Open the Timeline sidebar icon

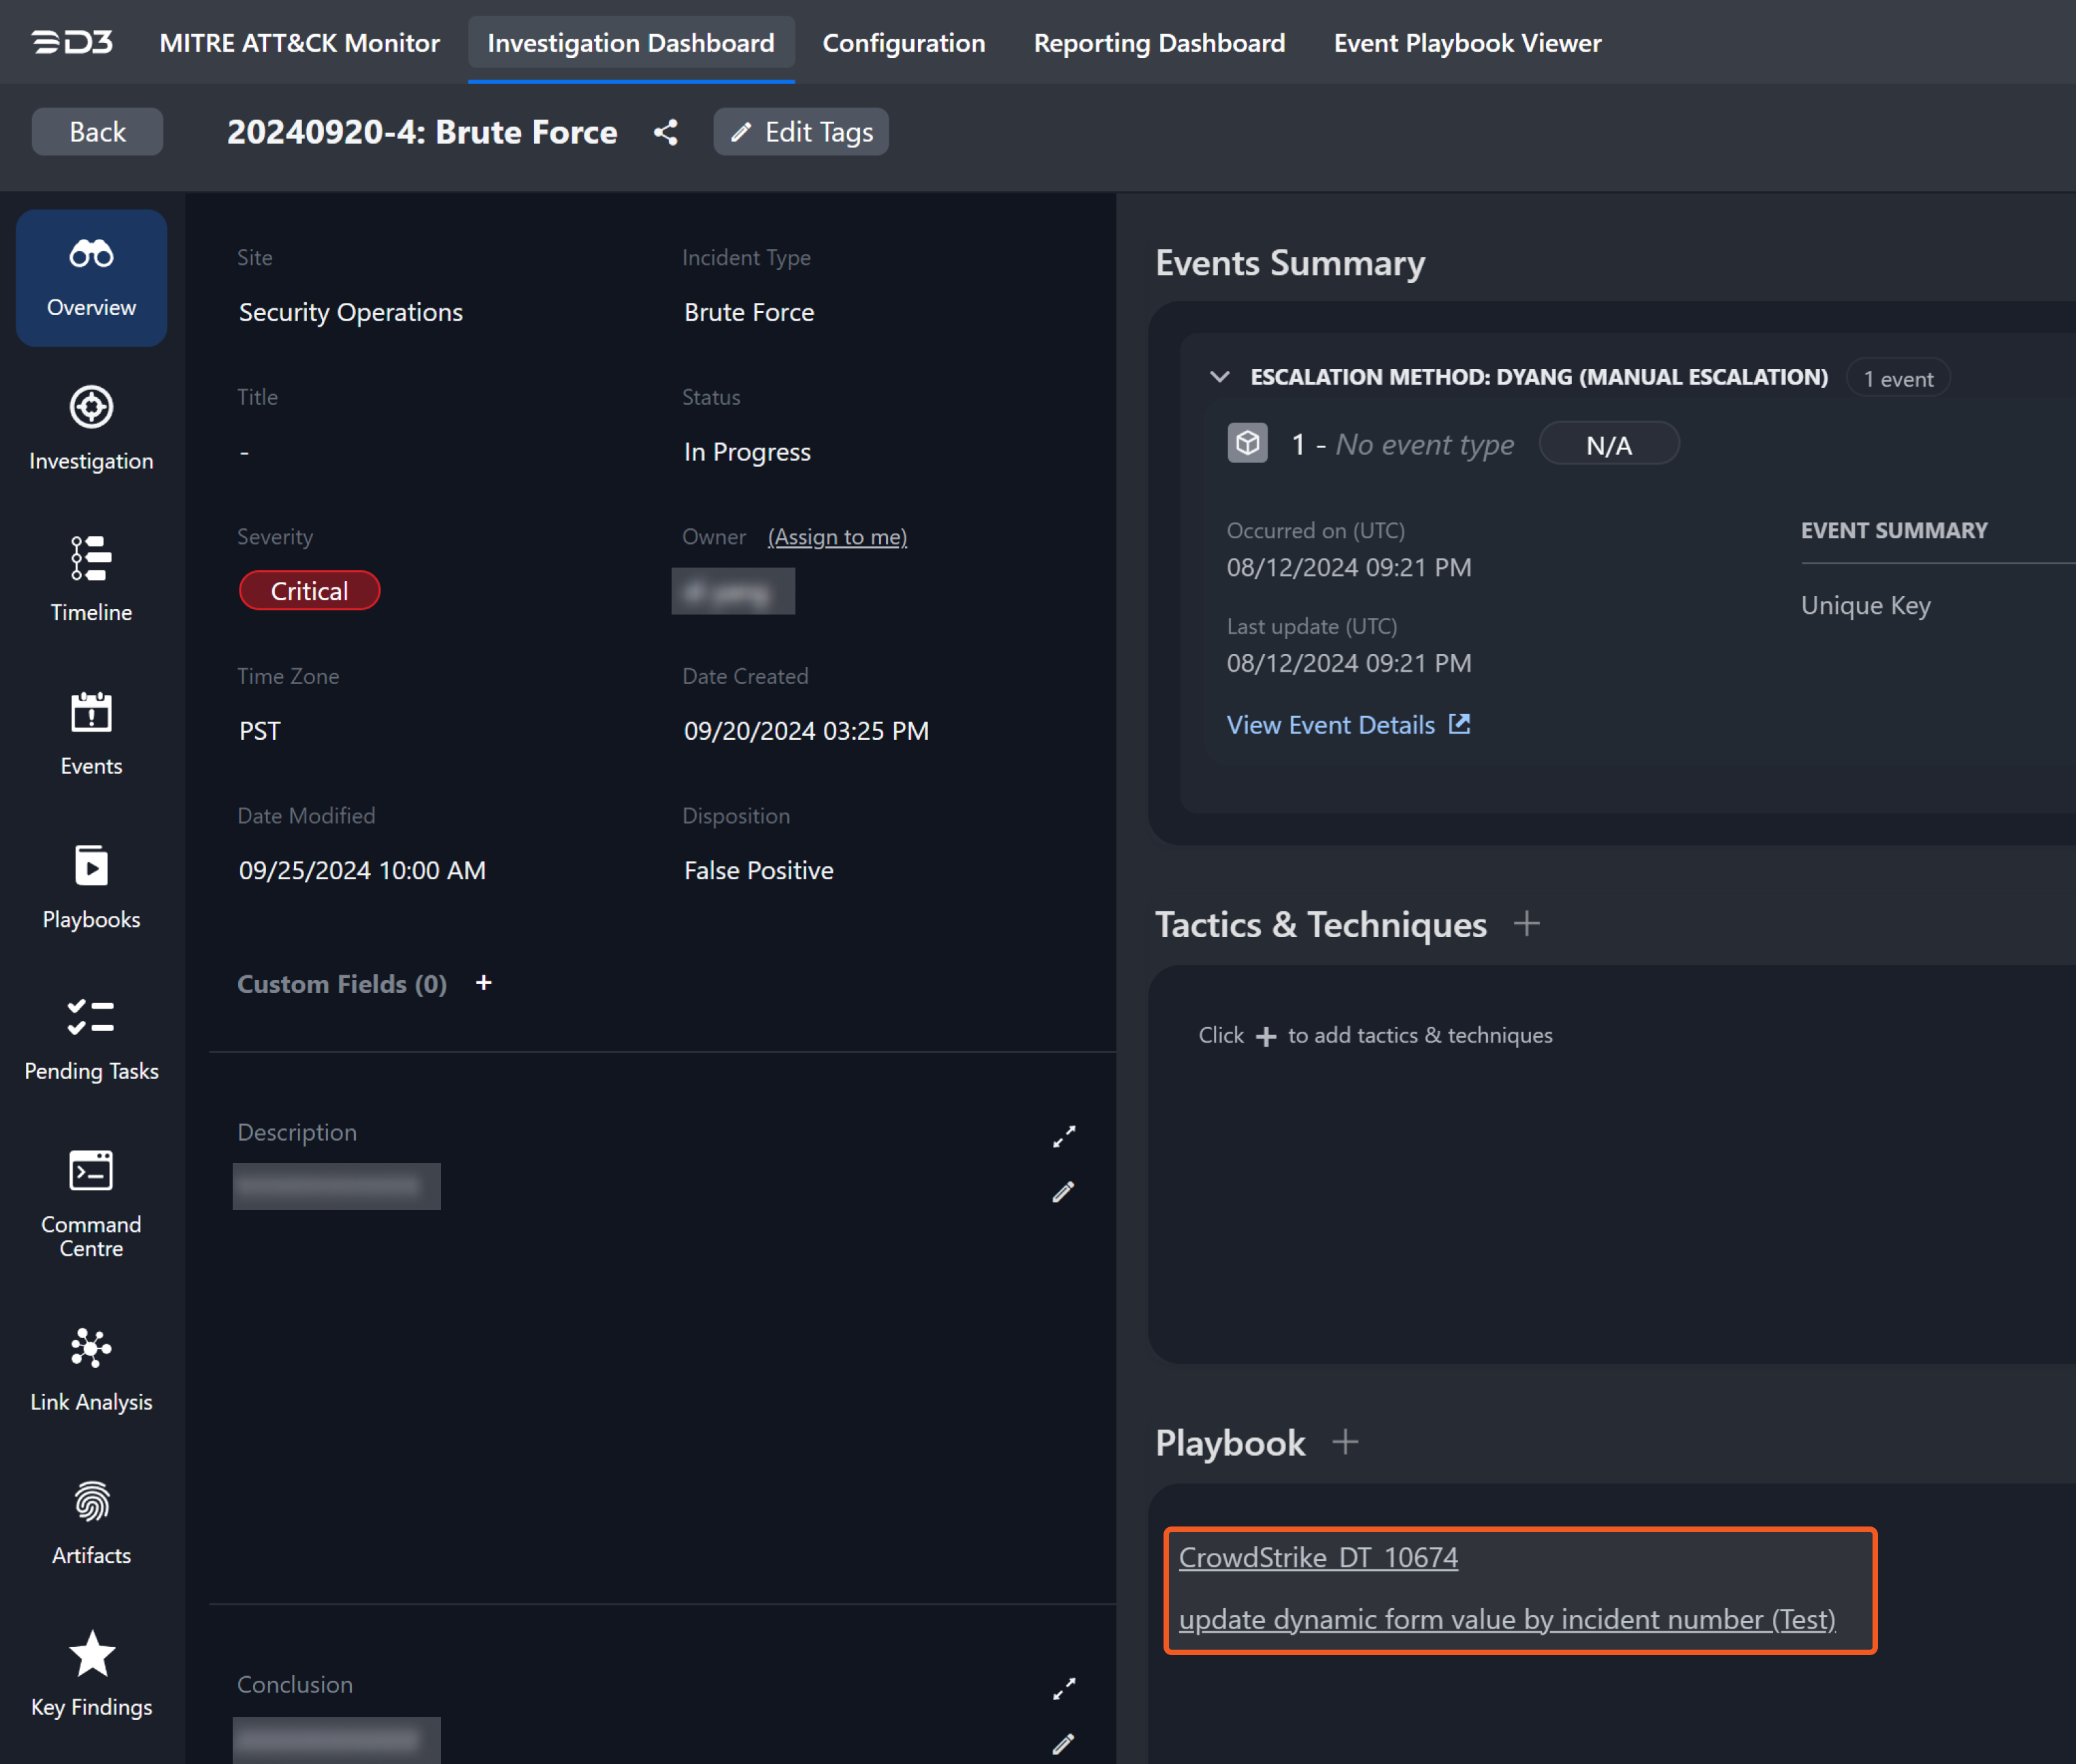click(x=91, y=558)
